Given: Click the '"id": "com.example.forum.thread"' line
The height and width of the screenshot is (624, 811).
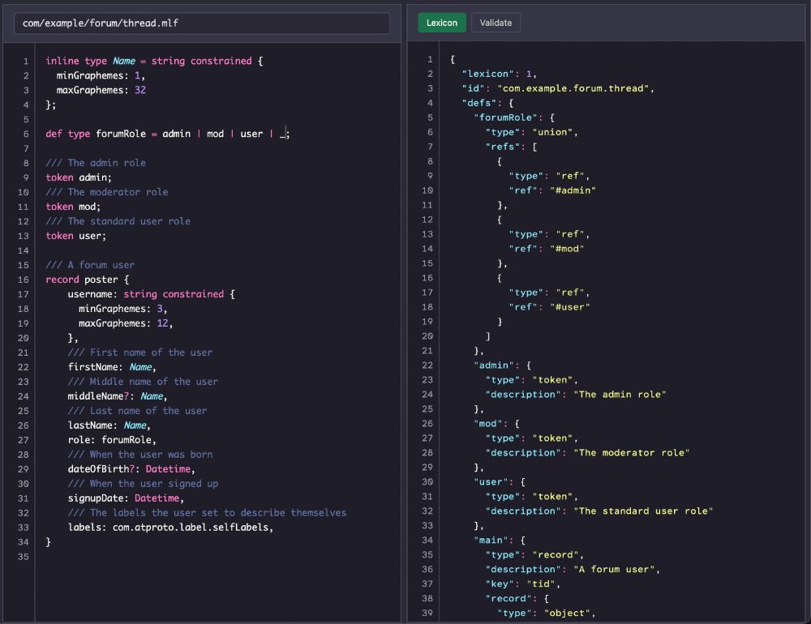Looking at the screenshot, I should tap(558, 88).
